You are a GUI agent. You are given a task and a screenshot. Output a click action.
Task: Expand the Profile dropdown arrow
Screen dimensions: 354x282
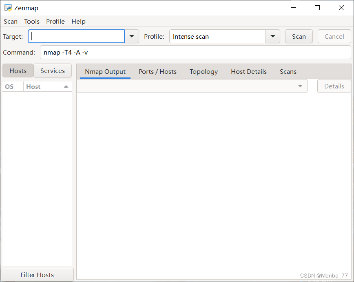[x=273, y=36]
